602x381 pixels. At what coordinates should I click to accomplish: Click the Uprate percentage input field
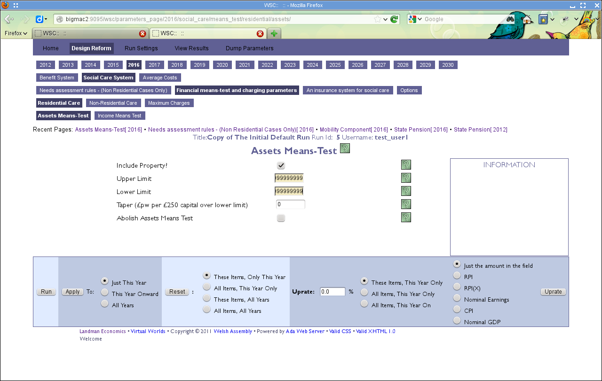[332, 291]
